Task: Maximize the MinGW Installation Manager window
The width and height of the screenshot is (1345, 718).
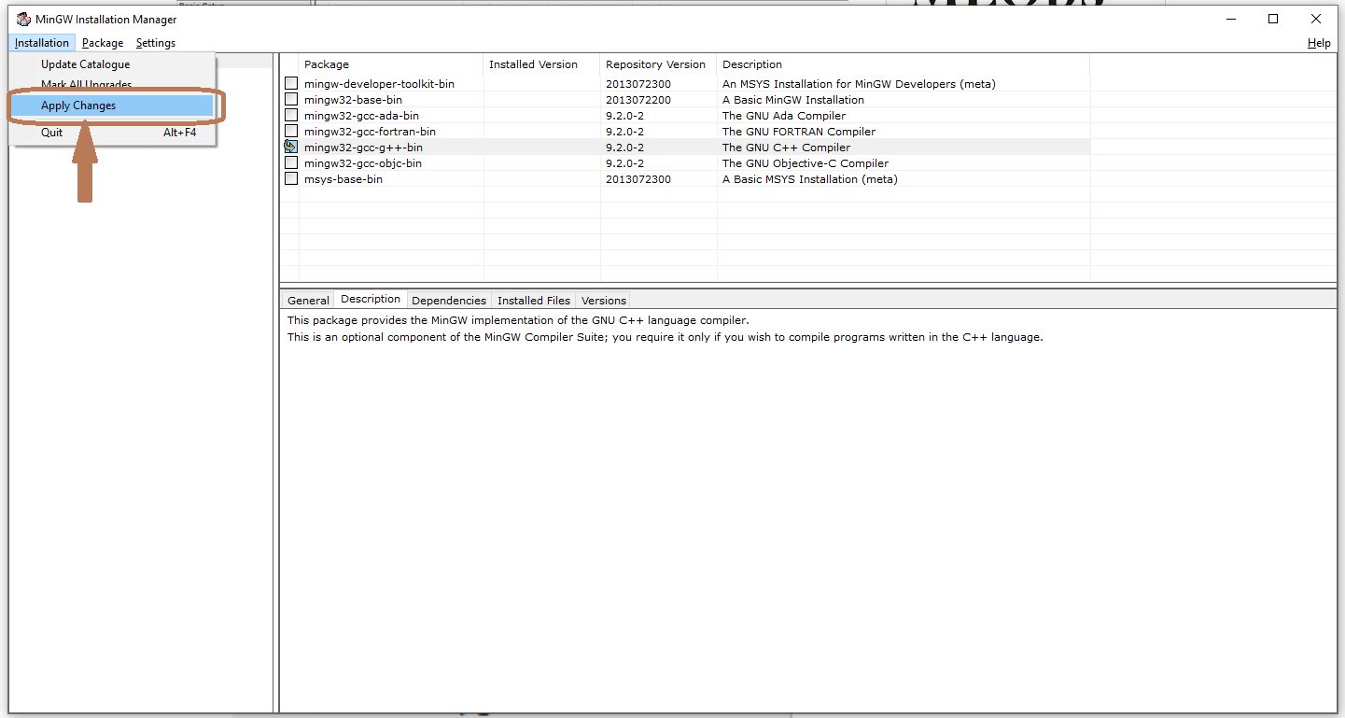Action: tap(1273, 19)
